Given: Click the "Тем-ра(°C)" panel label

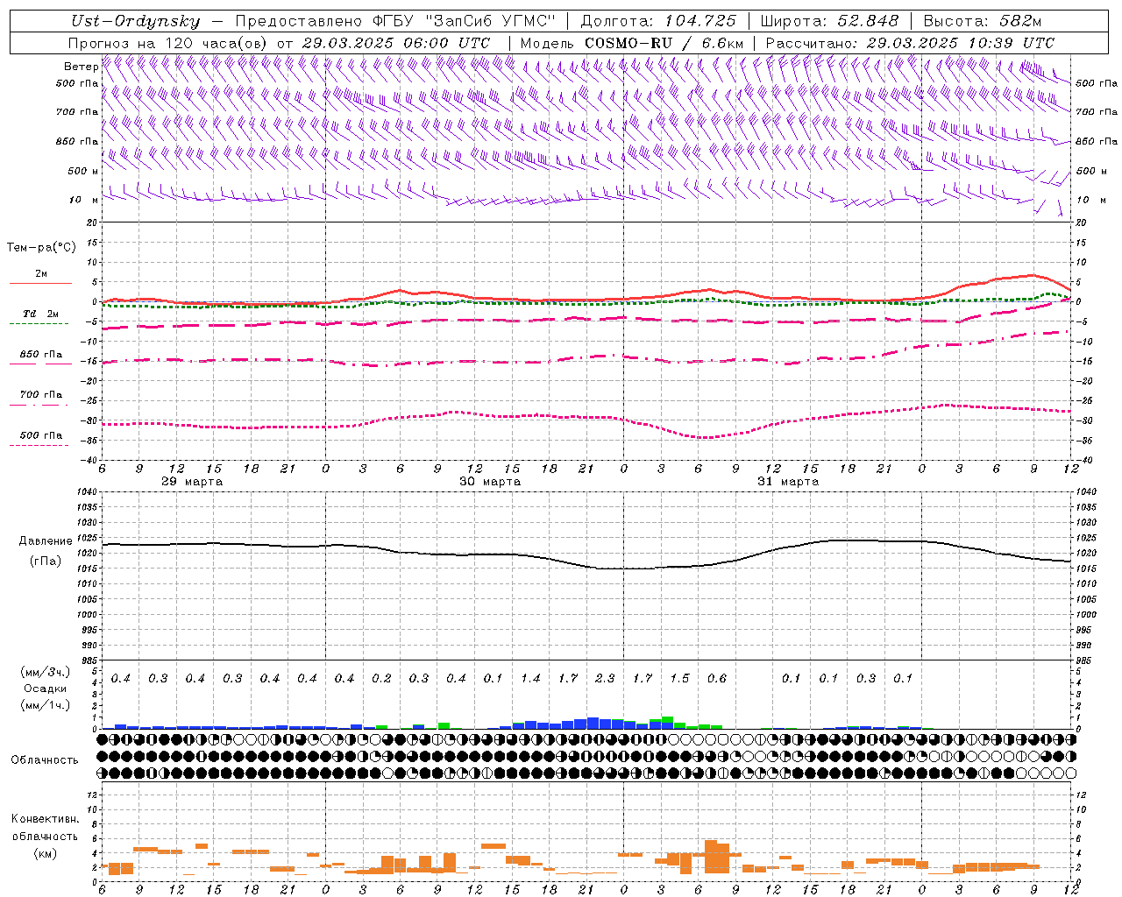Looking at the screenshot, I should tap(41, 248).
